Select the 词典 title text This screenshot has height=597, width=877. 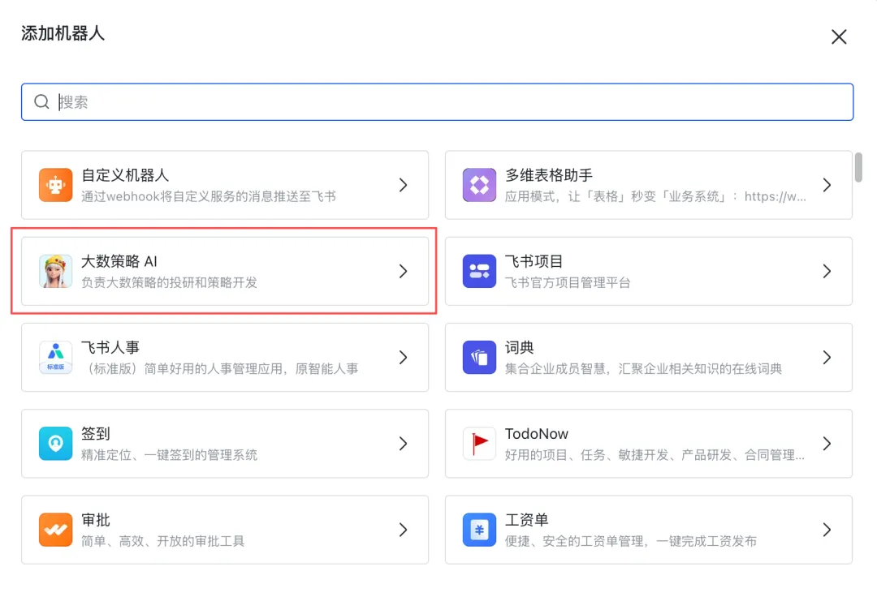click(520, 347)
